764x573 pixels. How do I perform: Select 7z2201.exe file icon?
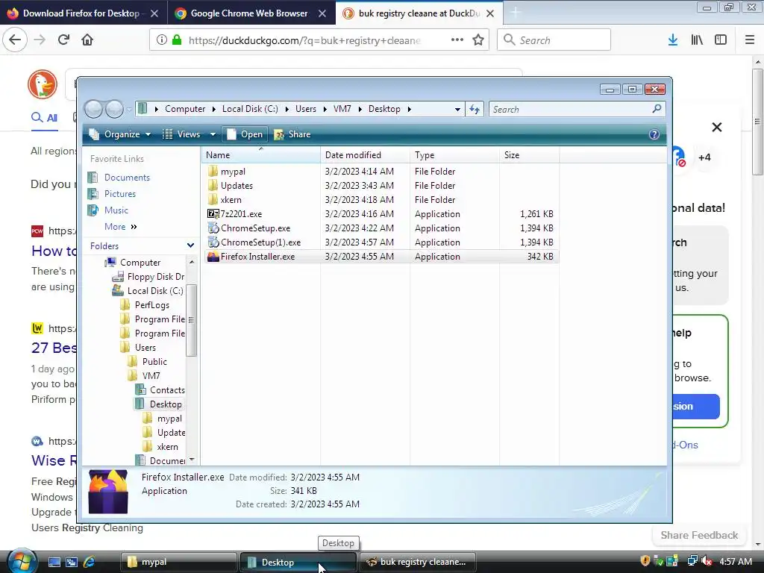pos(213,214)
